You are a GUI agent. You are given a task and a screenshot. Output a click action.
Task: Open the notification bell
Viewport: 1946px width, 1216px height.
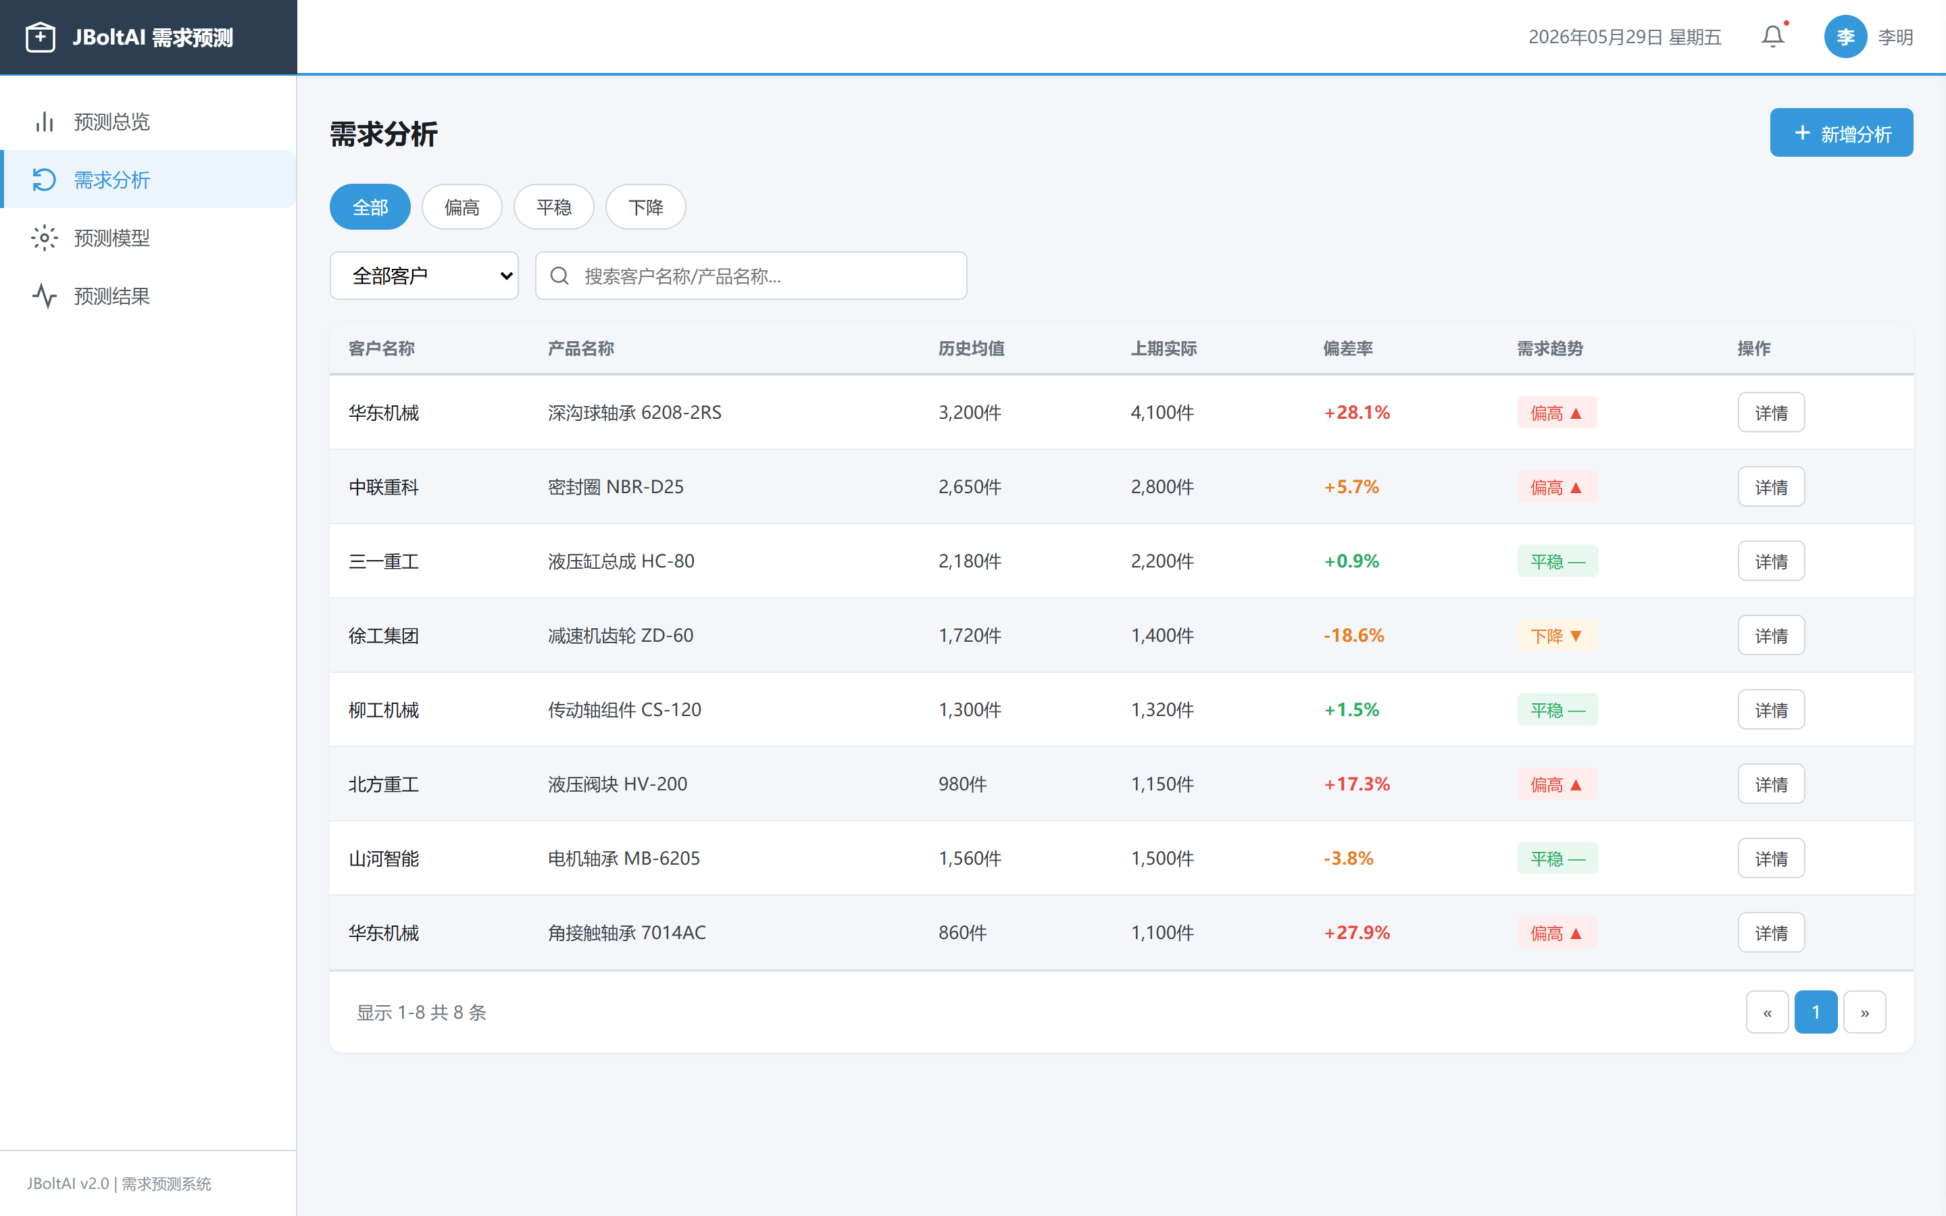[x=1772, y=37]
